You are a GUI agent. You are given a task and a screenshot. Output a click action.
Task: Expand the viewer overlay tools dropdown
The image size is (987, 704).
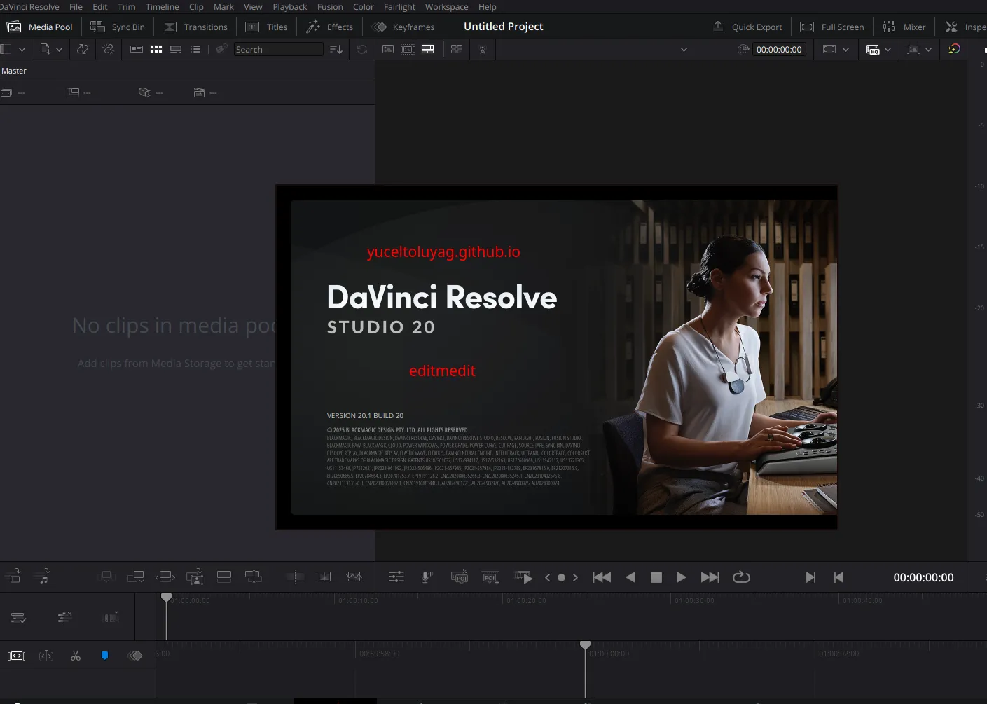pos(928,50)
